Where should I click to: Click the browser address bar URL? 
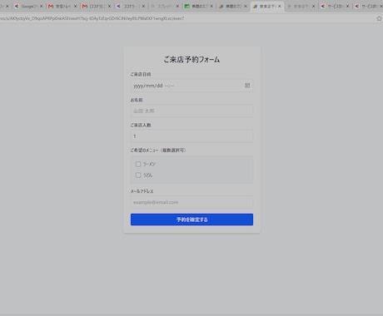click(92, 18)
